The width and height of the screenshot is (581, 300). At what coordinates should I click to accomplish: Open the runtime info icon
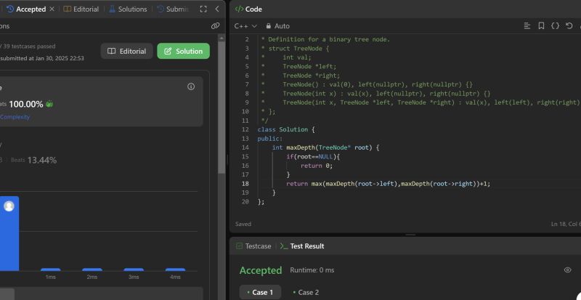pyautogui.click(x=191, y=86)
